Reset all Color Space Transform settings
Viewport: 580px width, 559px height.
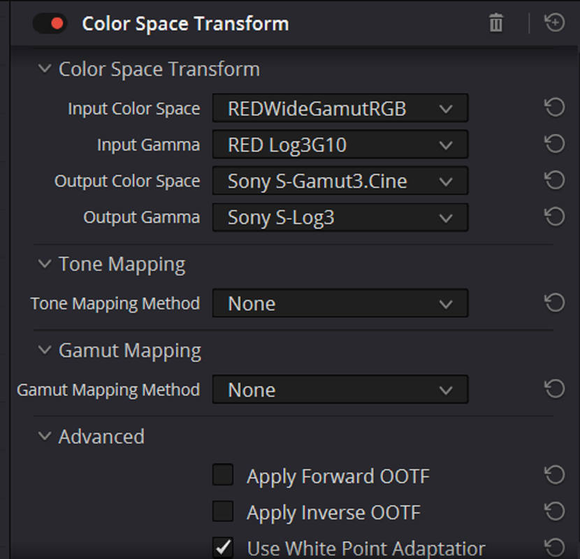point(554,22)
